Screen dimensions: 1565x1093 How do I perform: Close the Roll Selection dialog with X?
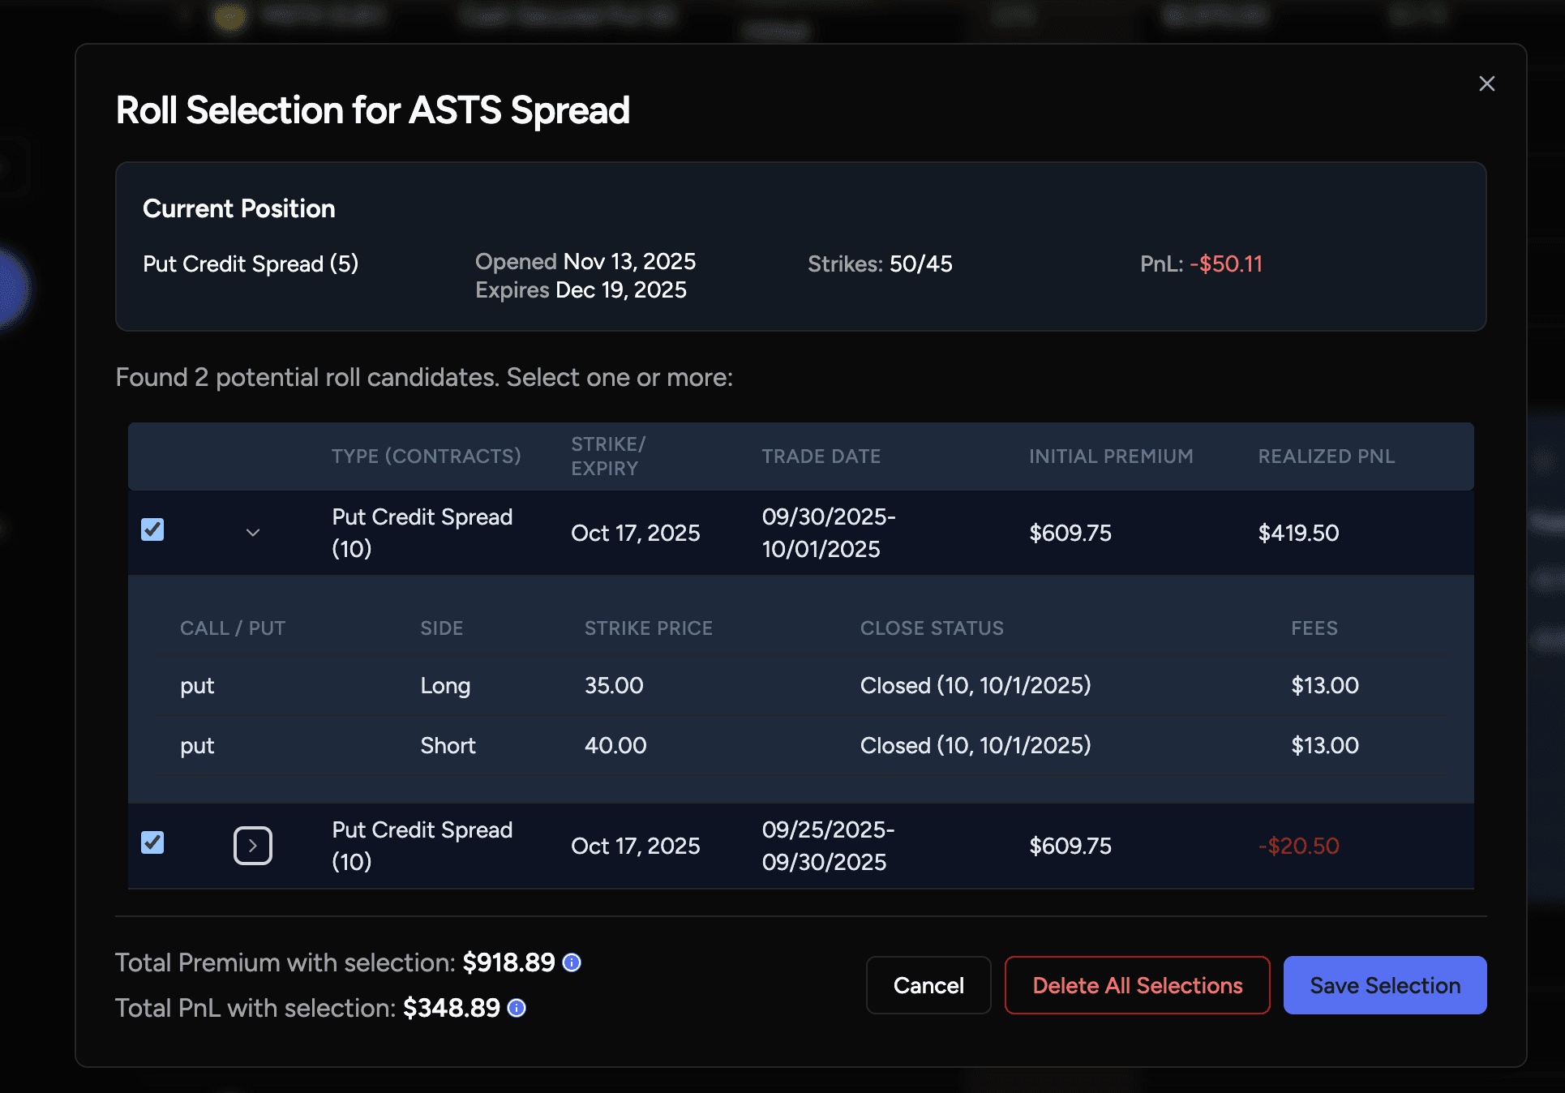[1486, 84]
